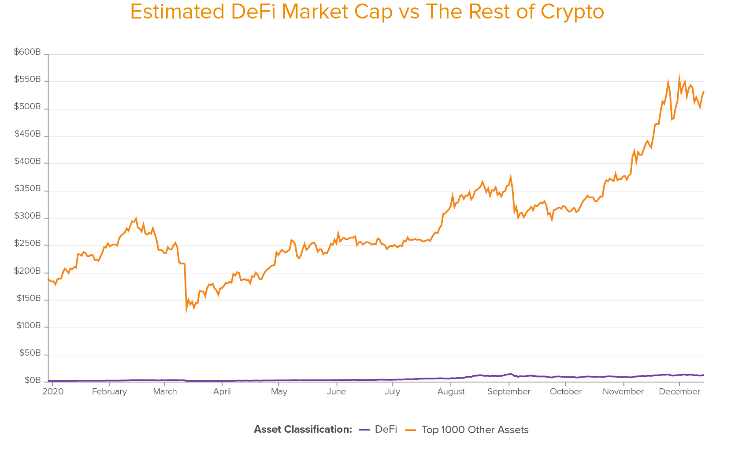
Task: Click the Asset Classification label
Action: tap(303, 429)
